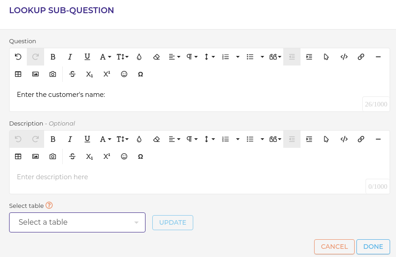Screen dimensions: 396x257
Task: Click the Select table help icon
Action: point(49,206)
